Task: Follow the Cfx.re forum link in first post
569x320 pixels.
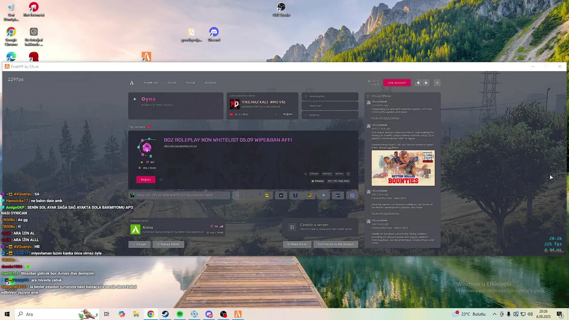Action: (x=385, y=118)
